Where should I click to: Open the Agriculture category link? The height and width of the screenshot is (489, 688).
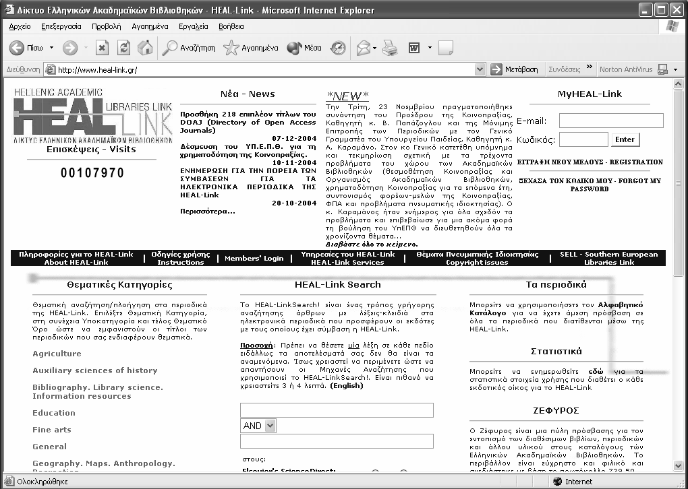point(57,354)
